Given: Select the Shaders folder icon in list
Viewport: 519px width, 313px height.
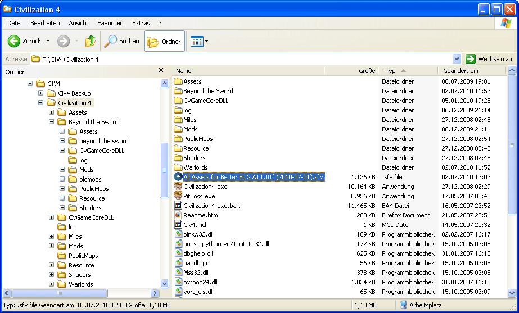Looking at the screenshot, I should (x=178, y=158).
